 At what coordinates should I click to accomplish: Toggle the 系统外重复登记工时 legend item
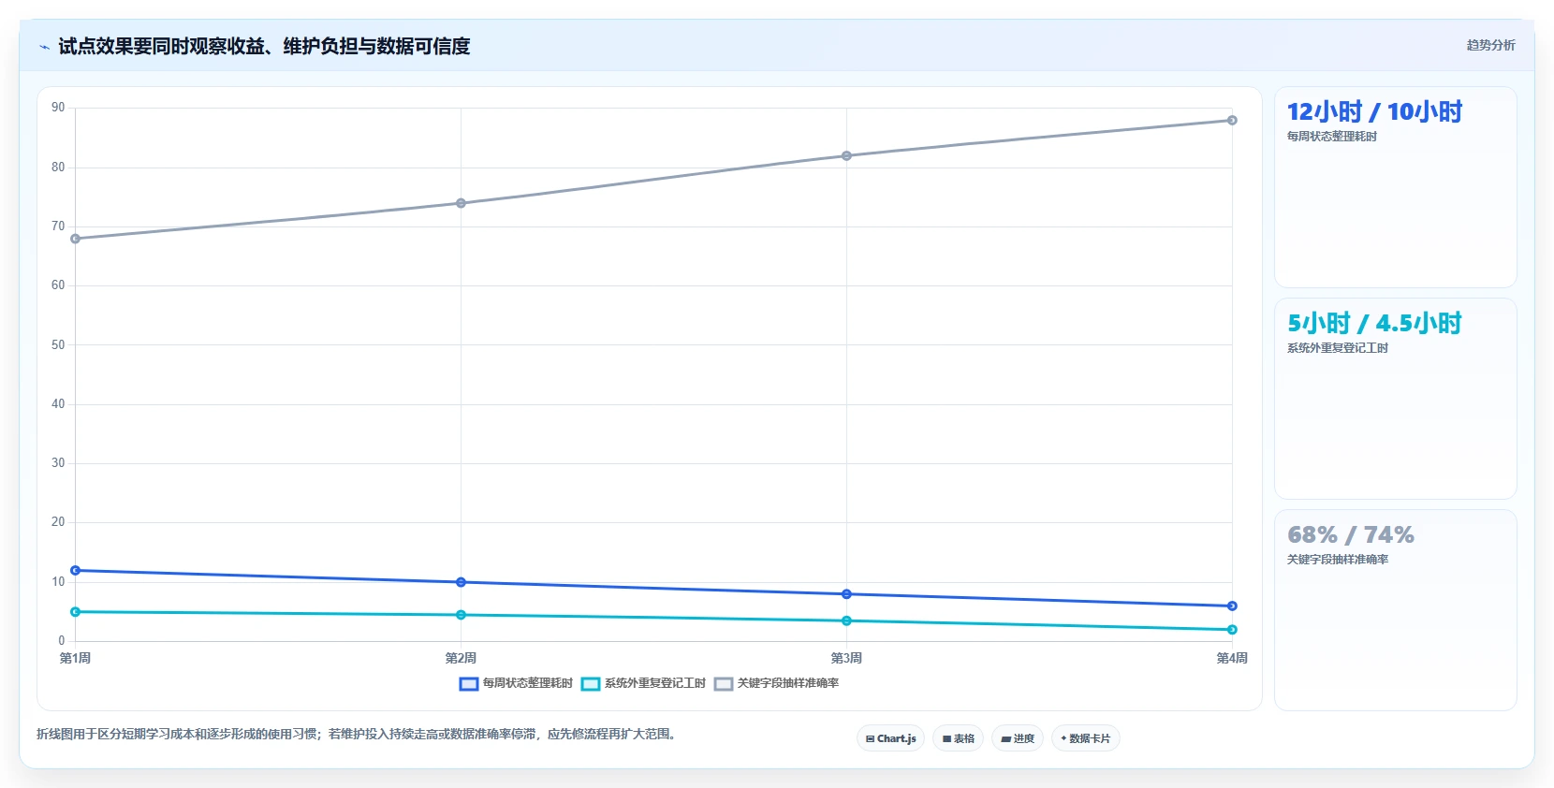pos(643,683)
